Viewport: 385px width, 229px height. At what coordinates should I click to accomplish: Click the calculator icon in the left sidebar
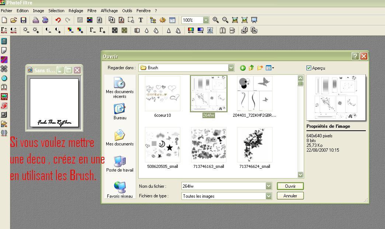4,41
